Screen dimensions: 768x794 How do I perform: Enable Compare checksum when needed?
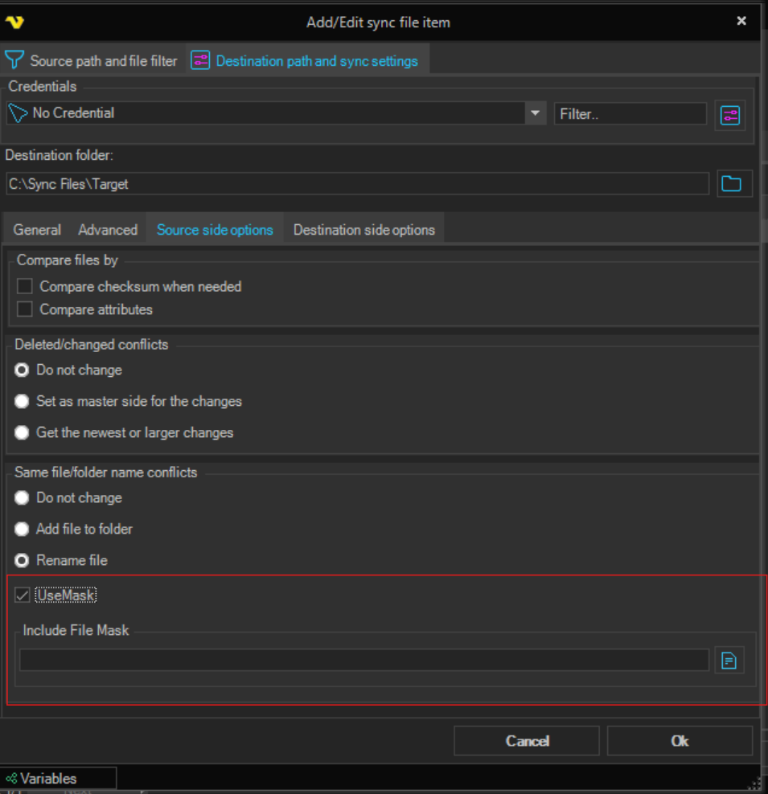point(25,286)
